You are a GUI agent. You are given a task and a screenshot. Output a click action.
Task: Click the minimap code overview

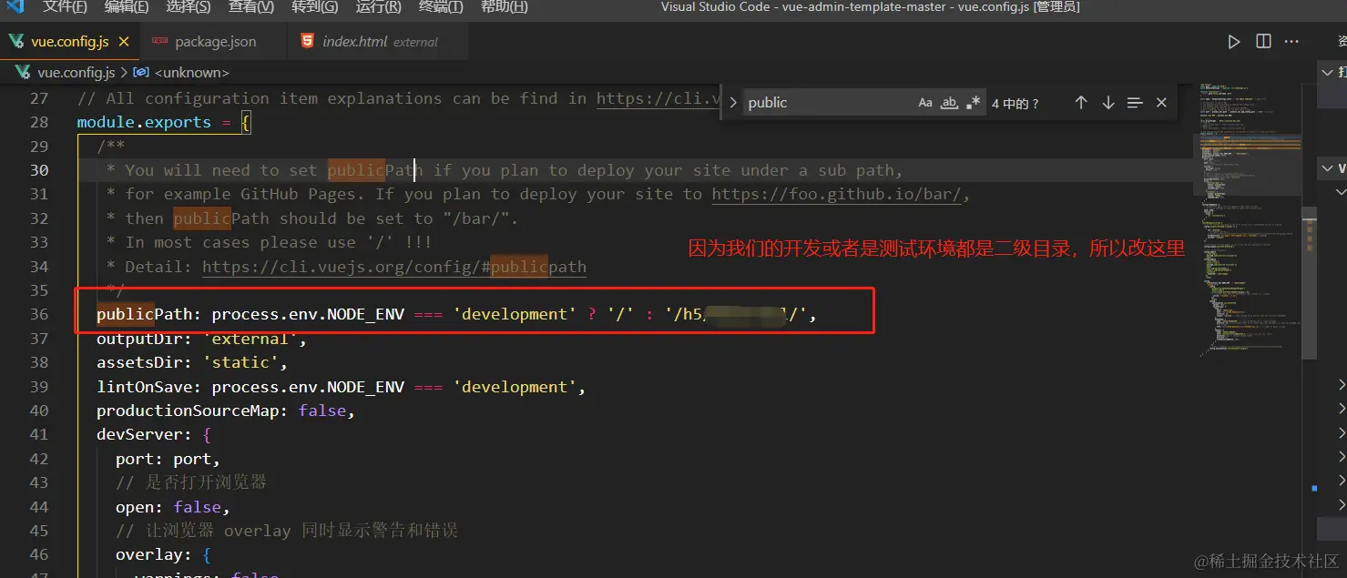tap(1248, 218)
